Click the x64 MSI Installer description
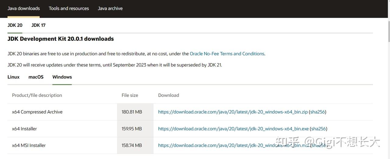Image resolution: width=390 pixels, height=159 pixels. coord(29,146)
